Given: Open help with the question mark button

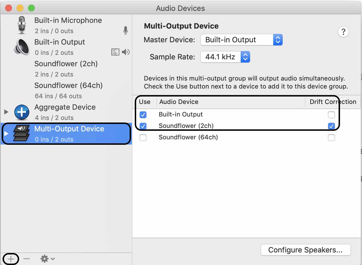Looking at the screenshot, I should point(343,31).
